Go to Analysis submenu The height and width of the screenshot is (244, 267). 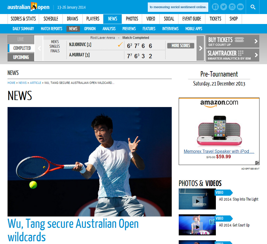(109, 29)
